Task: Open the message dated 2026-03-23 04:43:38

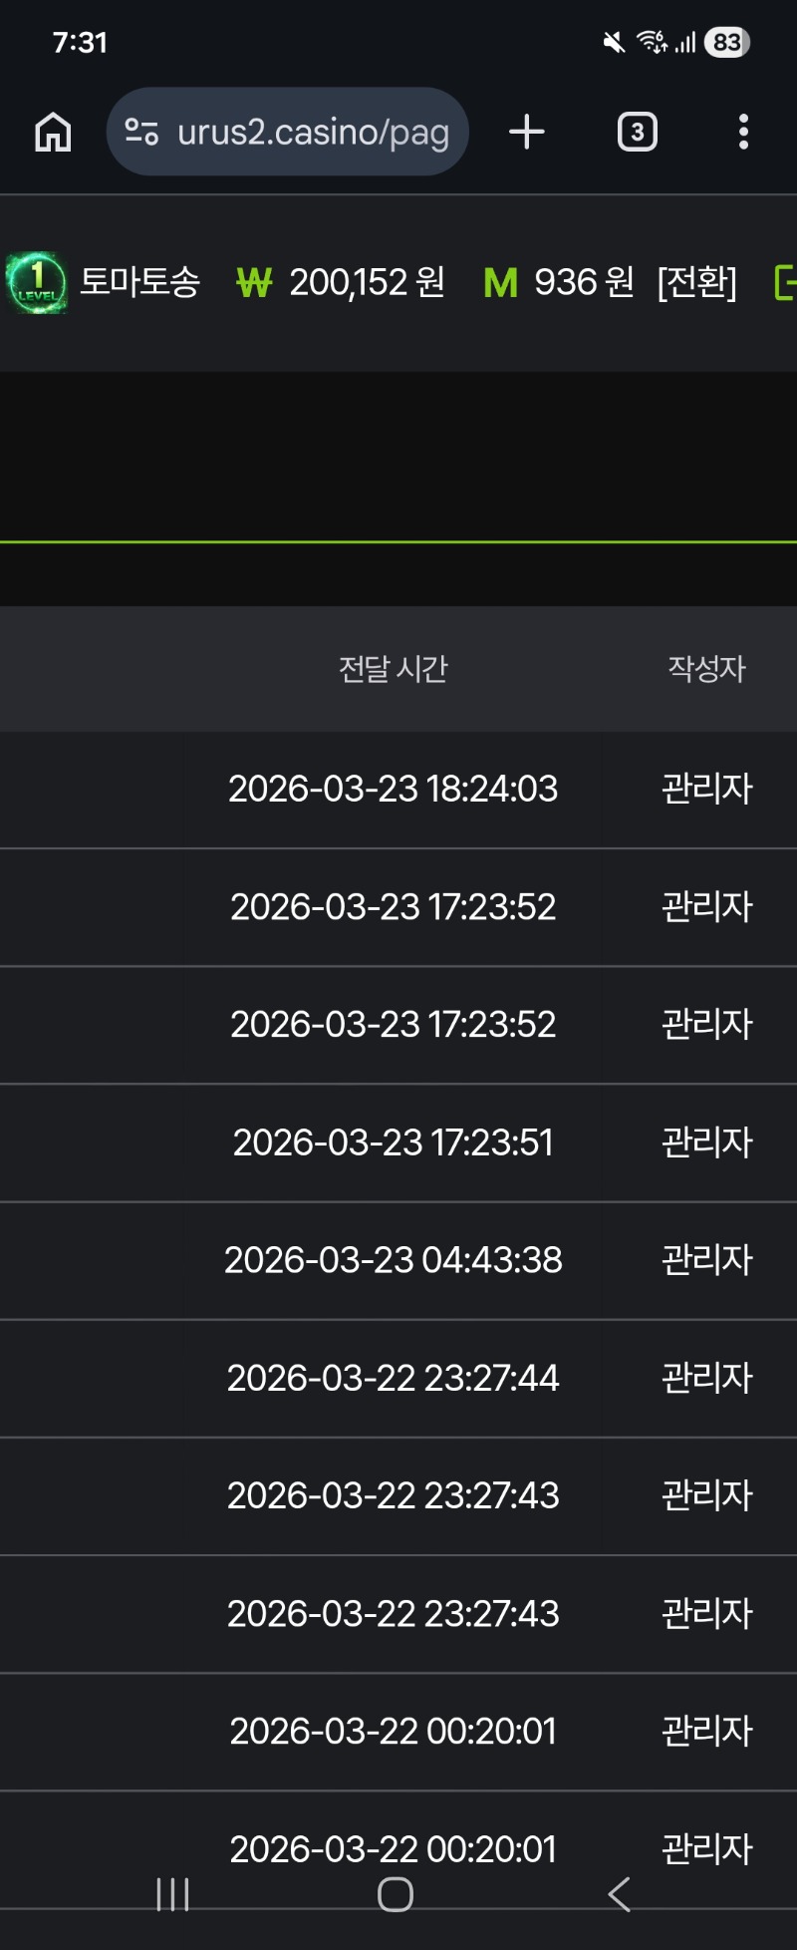Action: click(x=393, y=1260)
